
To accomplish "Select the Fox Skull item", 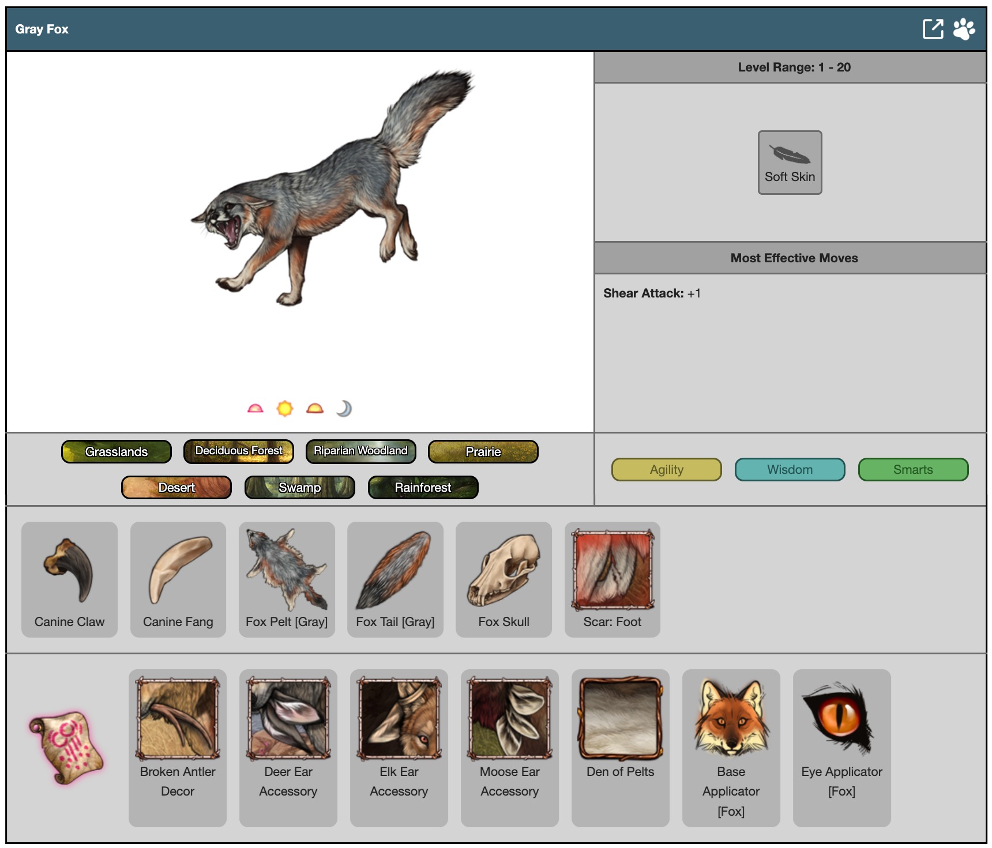I will 503,579.
